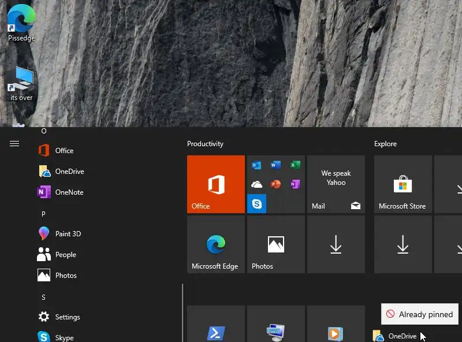
Task: Open Skype in the Office apps tile
Action: [x=256, y=204]
